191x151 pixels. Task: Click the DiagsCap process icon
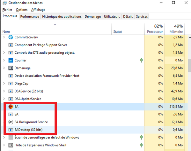coord(11,83)
